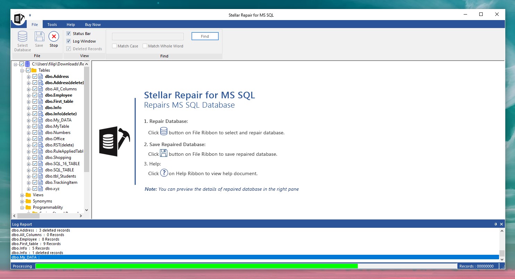515x279 pixels.
Task: Click the table icon next to dbo.Numbers
Action: tap(41, 133)
